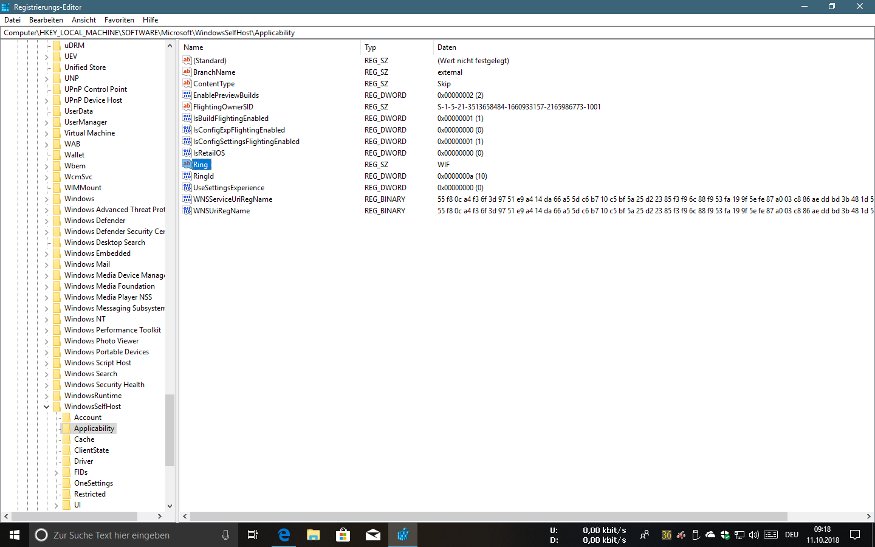
Task: Click the ContentType string value icon
Action: (x=187, y=83)
